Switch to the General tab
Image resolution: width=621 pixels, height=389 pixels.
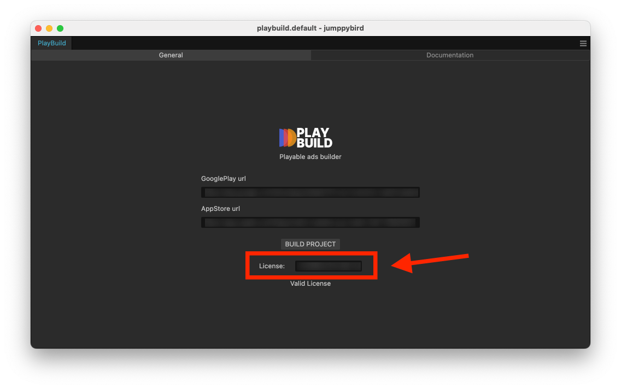pyautogui.click(x=171, y=55)
